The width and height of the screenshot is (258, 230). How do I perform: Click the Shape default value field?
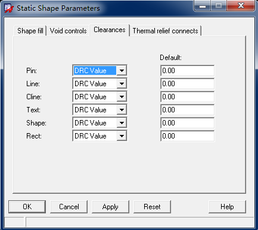click(x=187, y=123)
